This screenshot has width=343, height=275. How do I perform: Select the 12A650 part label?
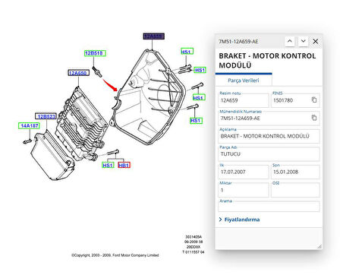tap(78, 73)
